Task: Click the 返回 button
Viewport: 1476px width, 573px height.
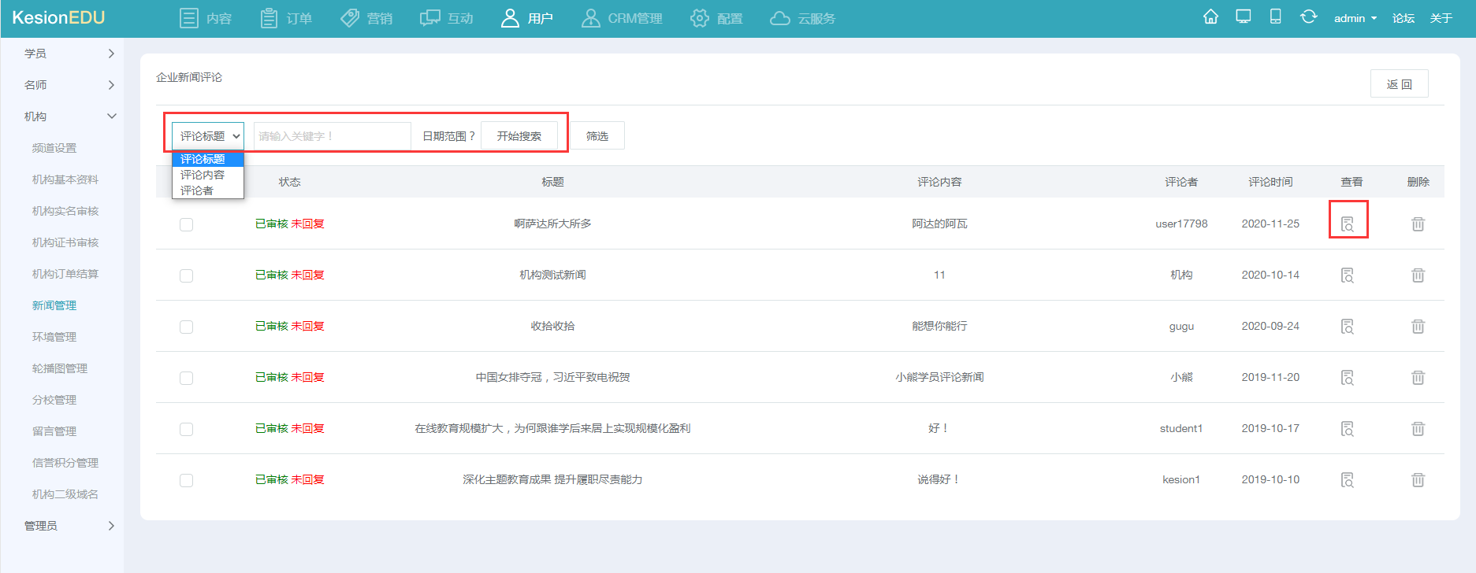Action: pos(1400,84)
